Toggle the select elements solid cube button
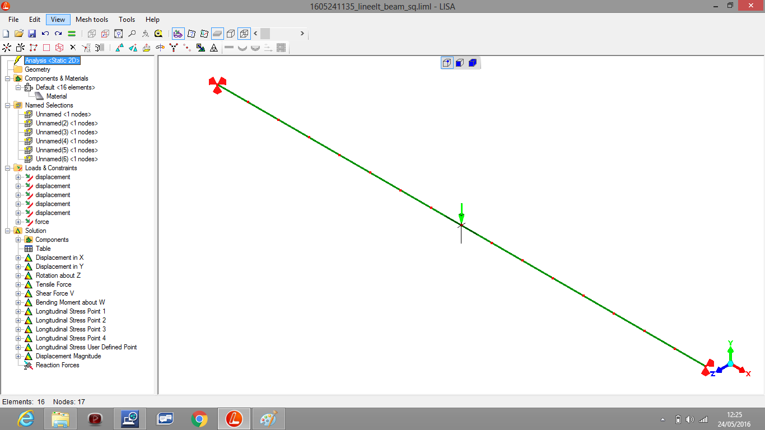765x430 pixels. [x=472, y=63]
